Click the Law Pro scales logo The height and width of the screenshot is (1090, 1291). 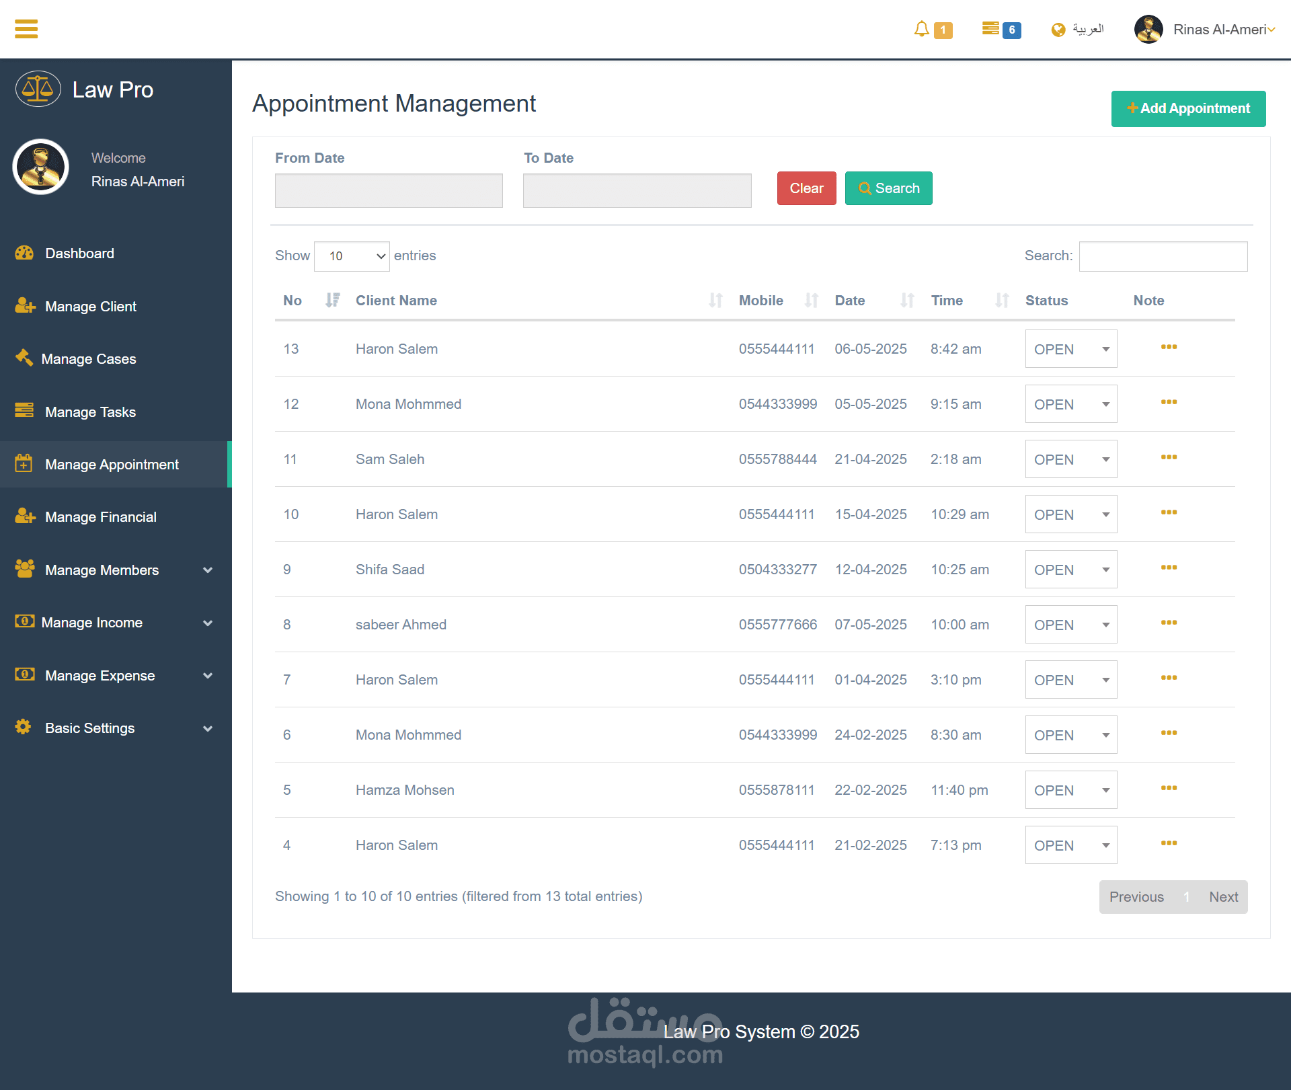[38, 89]
